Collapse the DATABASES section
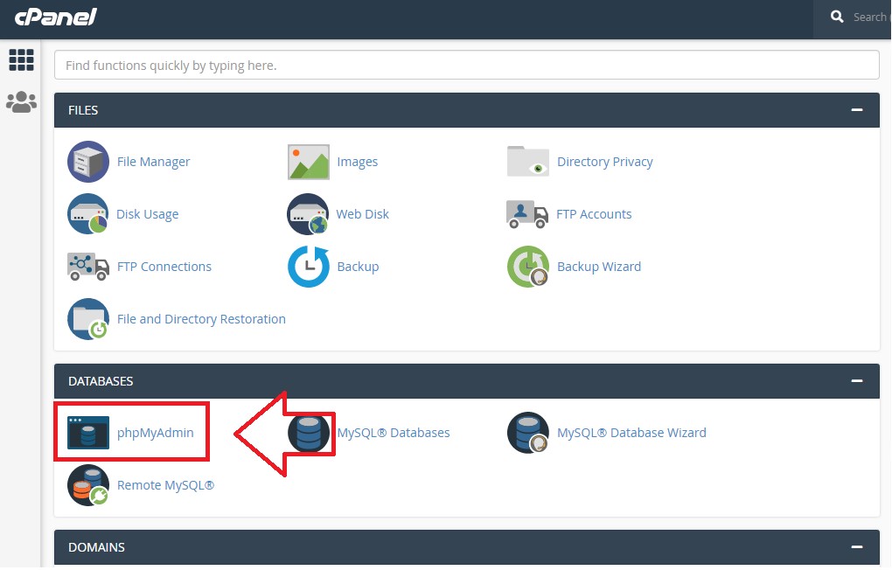This screenshot has height=570, width=892. pos(857,380)
